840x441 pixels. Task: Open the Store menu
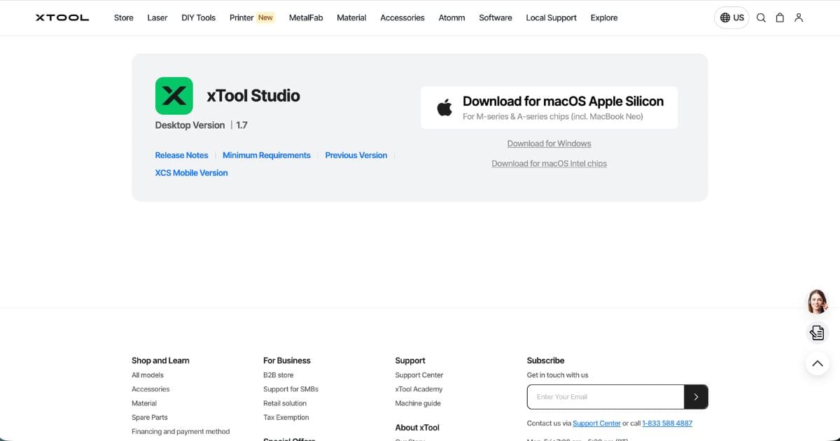[x=124, y=17]
